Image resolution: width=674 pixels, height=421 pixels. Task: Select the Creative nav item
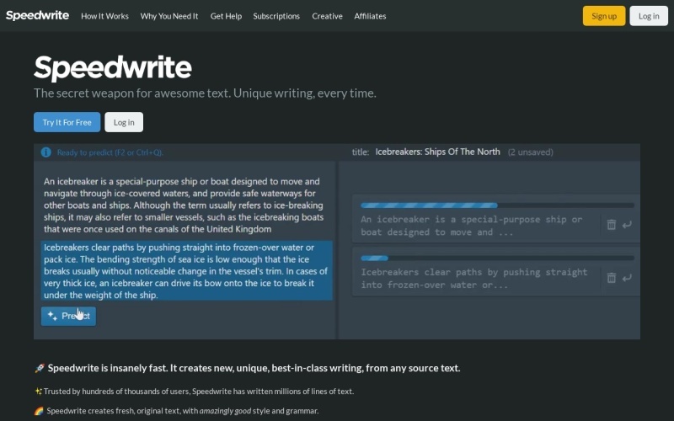coord(327,16)
